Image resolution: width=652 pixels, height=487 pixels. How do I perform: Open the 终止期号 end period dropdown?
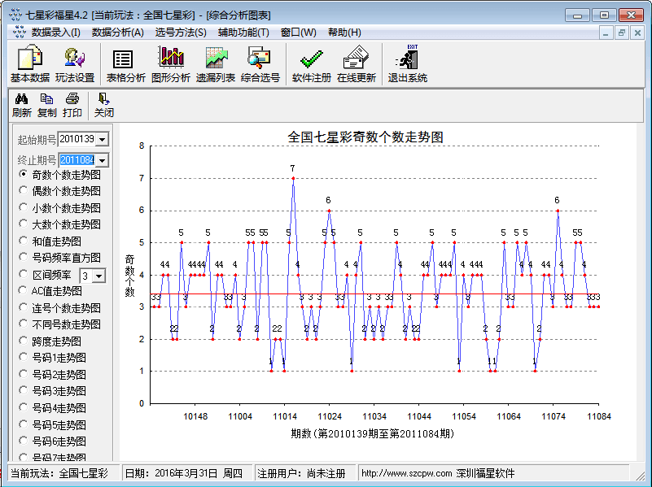(102, 160)
